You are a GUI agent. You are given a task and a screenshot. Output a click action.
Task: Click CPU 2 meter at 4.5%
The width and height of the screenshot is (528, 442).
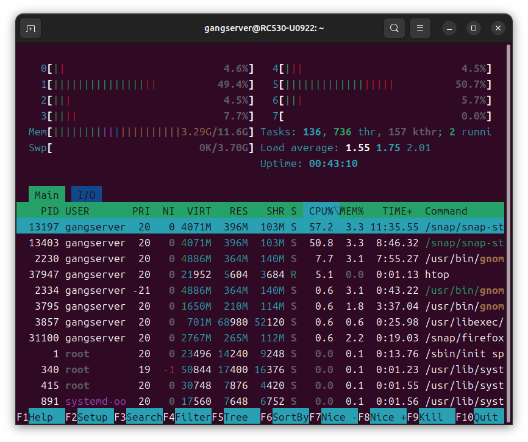pos(147,101)
